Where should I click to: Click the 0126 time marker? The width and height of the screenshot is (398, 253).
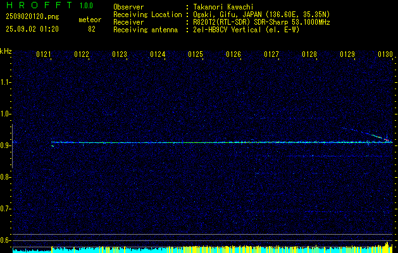tap(233, 54)
